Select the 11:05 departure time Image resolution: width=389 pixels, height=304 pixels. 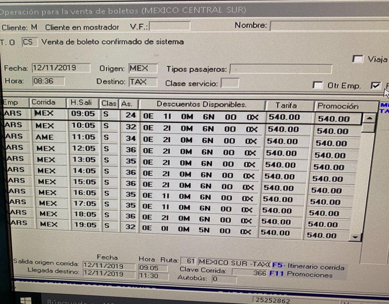[x=84, y=137]
